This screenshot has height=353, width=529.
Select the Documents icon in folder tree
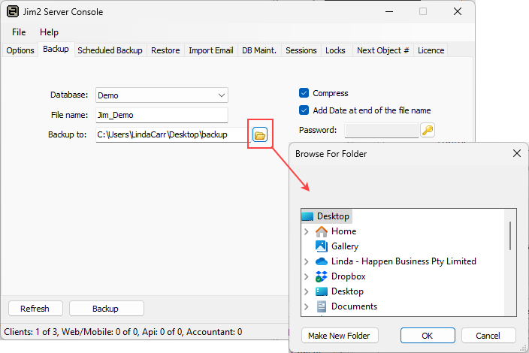pos(321,306)
